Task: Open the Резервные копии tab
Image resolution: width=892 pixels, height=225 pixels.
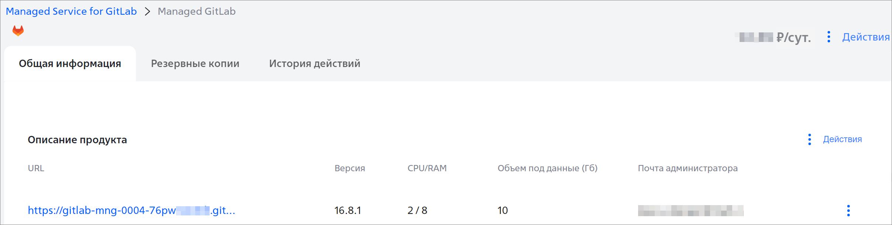Action: (x=195, y=64)
